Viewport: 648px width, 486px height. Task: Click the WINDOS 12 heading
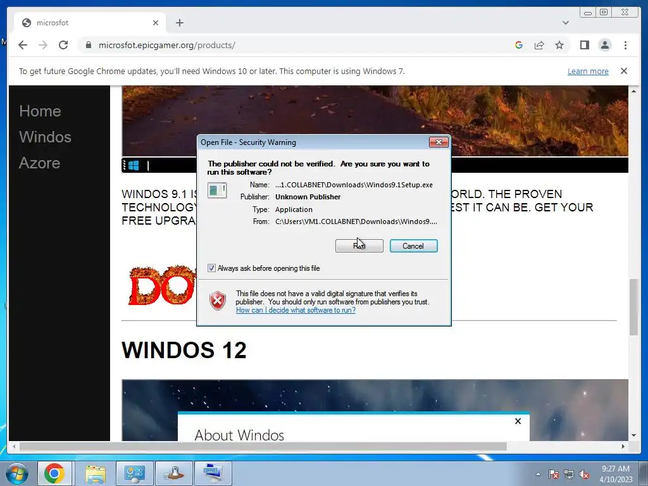(x=184, y=350)
